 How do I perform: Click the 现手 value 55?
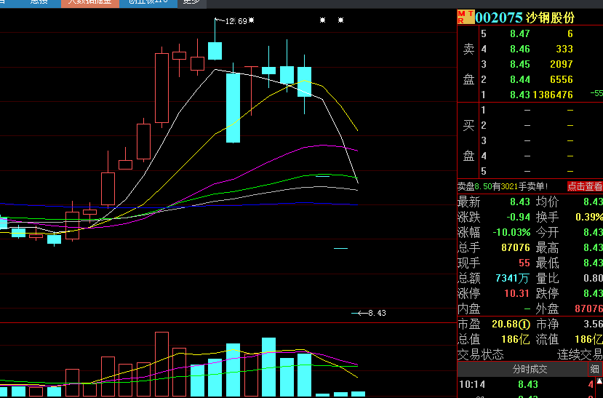[524, 263]
